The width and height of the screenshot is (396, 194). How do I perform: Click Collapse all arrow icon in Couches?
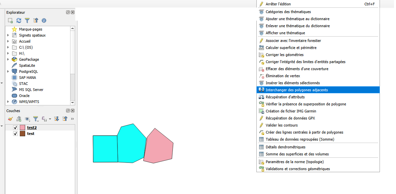pyautogui.click(x=65, y=119)
